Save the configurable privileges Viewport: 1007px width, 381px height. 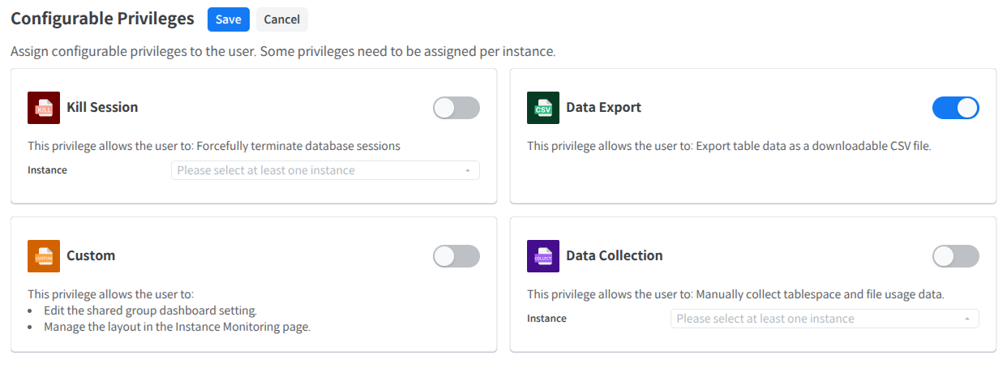point(228,19)
